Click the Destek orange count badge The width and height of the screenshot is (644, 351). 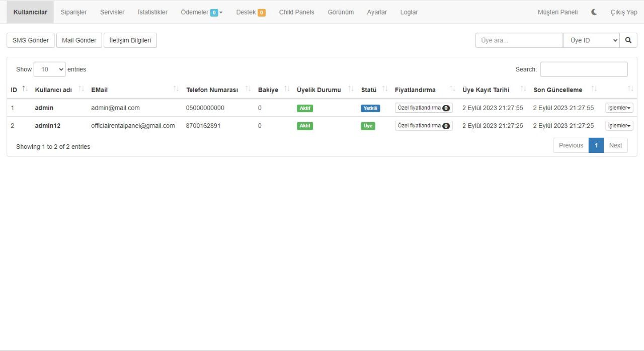pos(262,13)
